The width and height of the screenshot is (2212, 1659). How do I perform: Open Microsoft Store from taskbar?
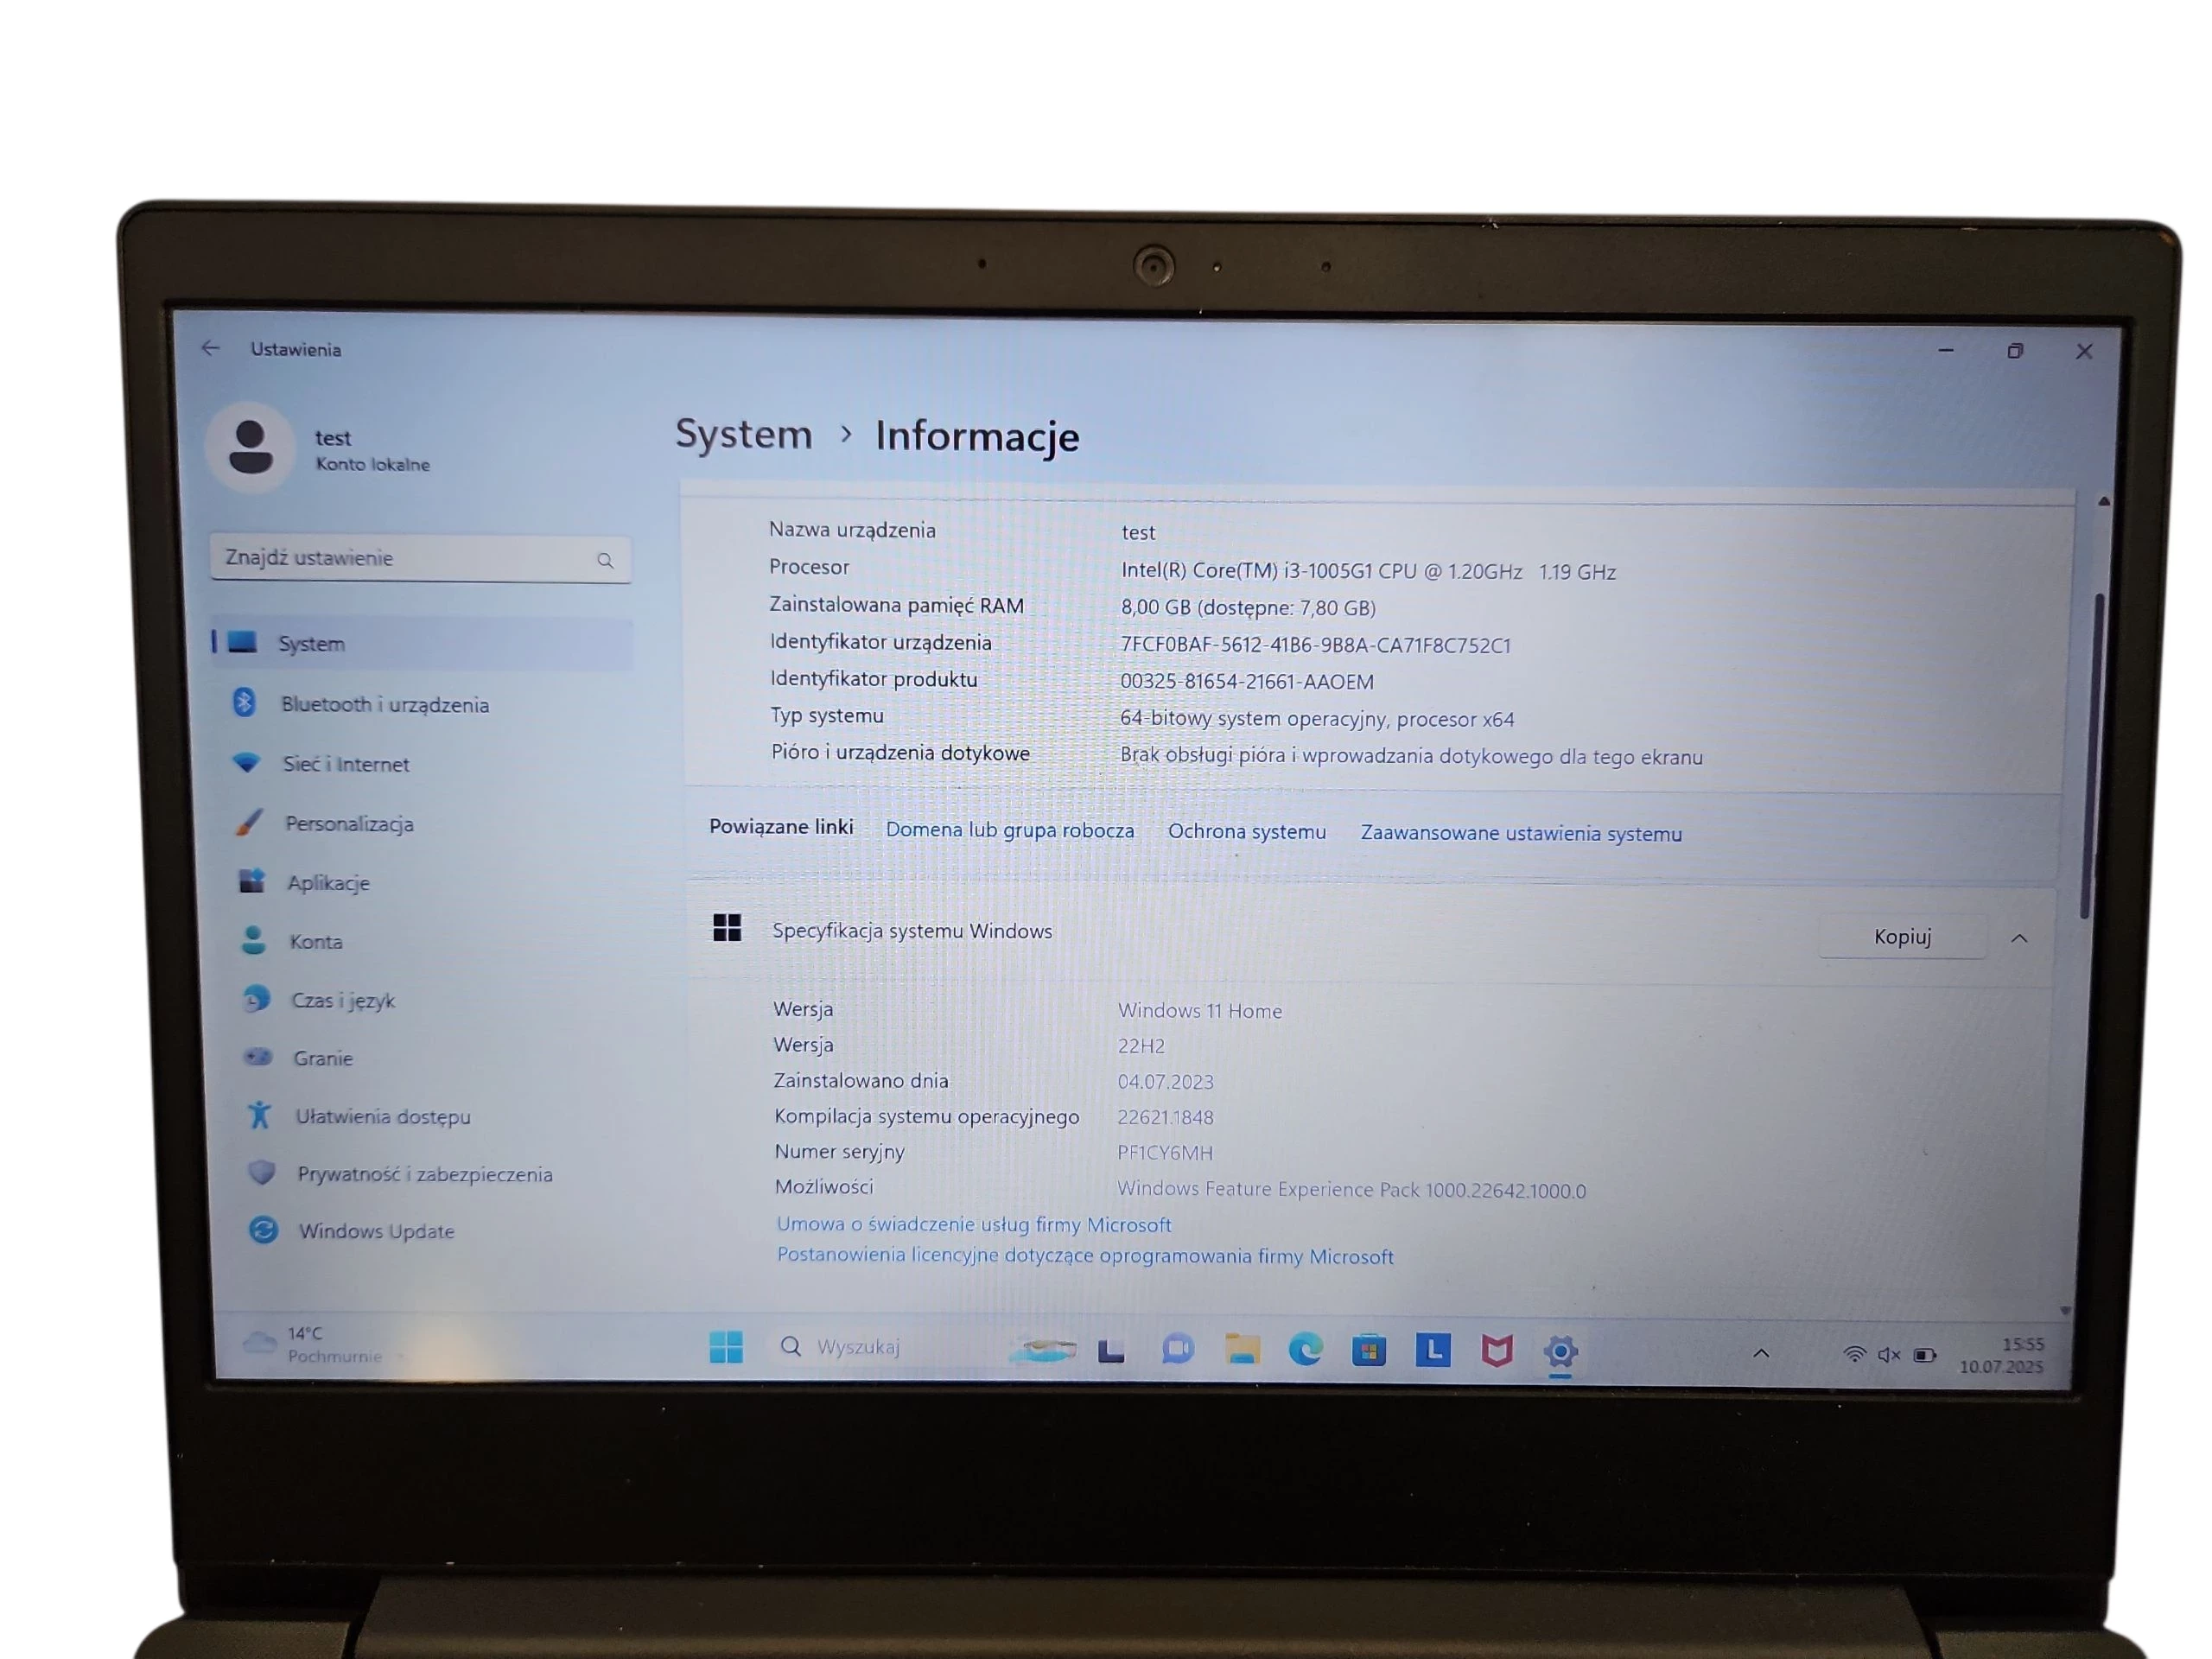[x=1369, y=1351]
